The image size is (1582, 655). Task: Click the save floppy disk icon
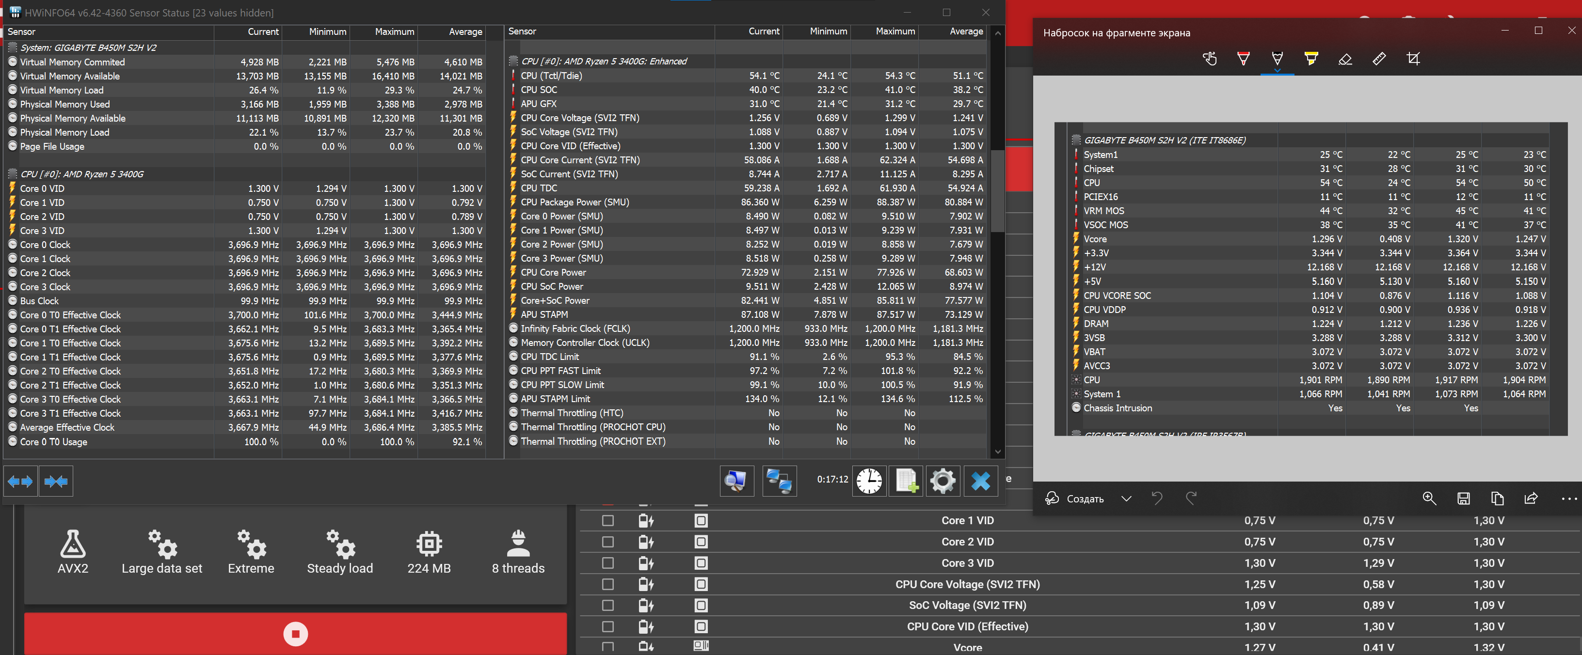(1463, 499)
